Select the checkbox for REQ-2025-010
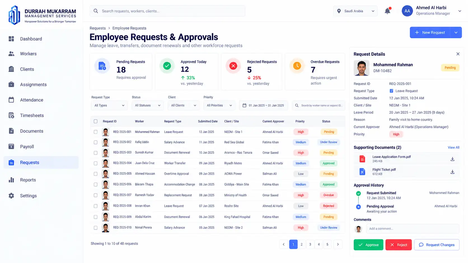Viewport: 468px width, 263px height. tap(95, 228)
